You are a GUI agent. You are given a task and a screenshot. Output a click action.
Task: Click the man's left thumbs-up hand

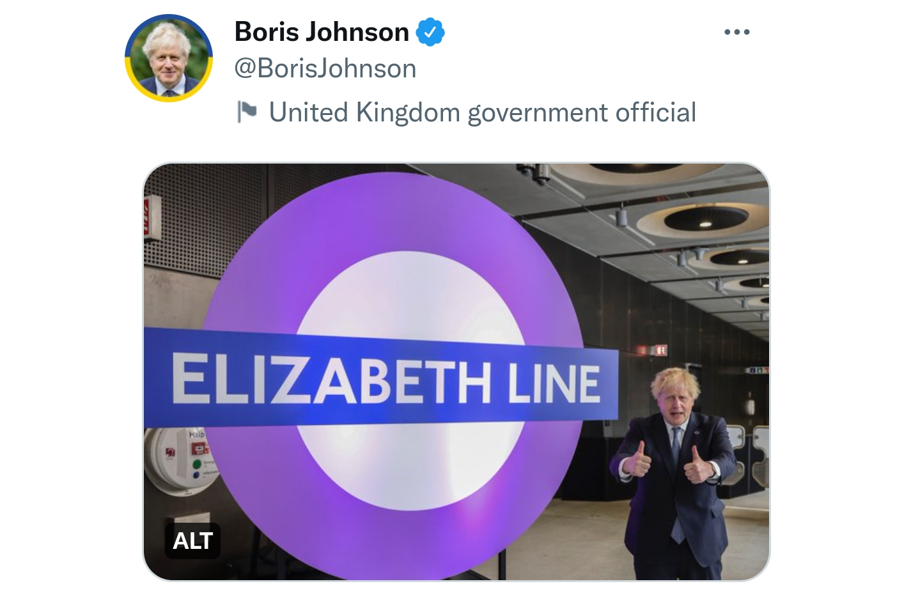click(699, 465)
